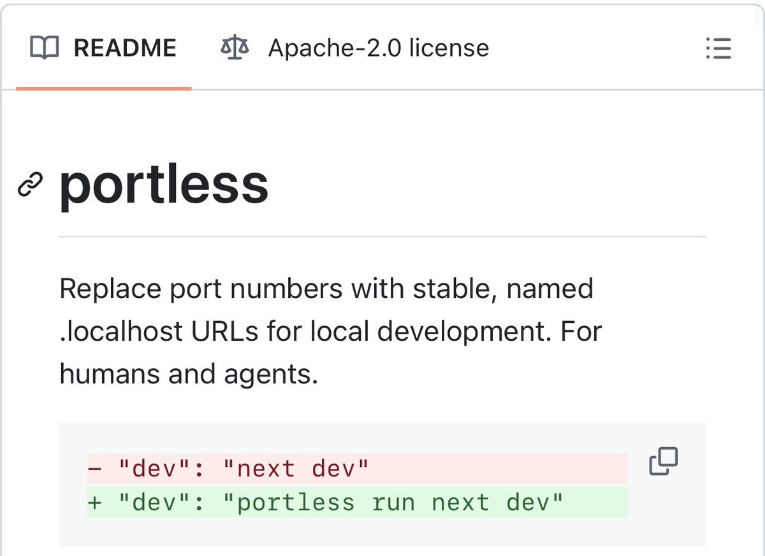
Task: Switch to Apache-2.0 license tab
Action: tap(354, 48)
